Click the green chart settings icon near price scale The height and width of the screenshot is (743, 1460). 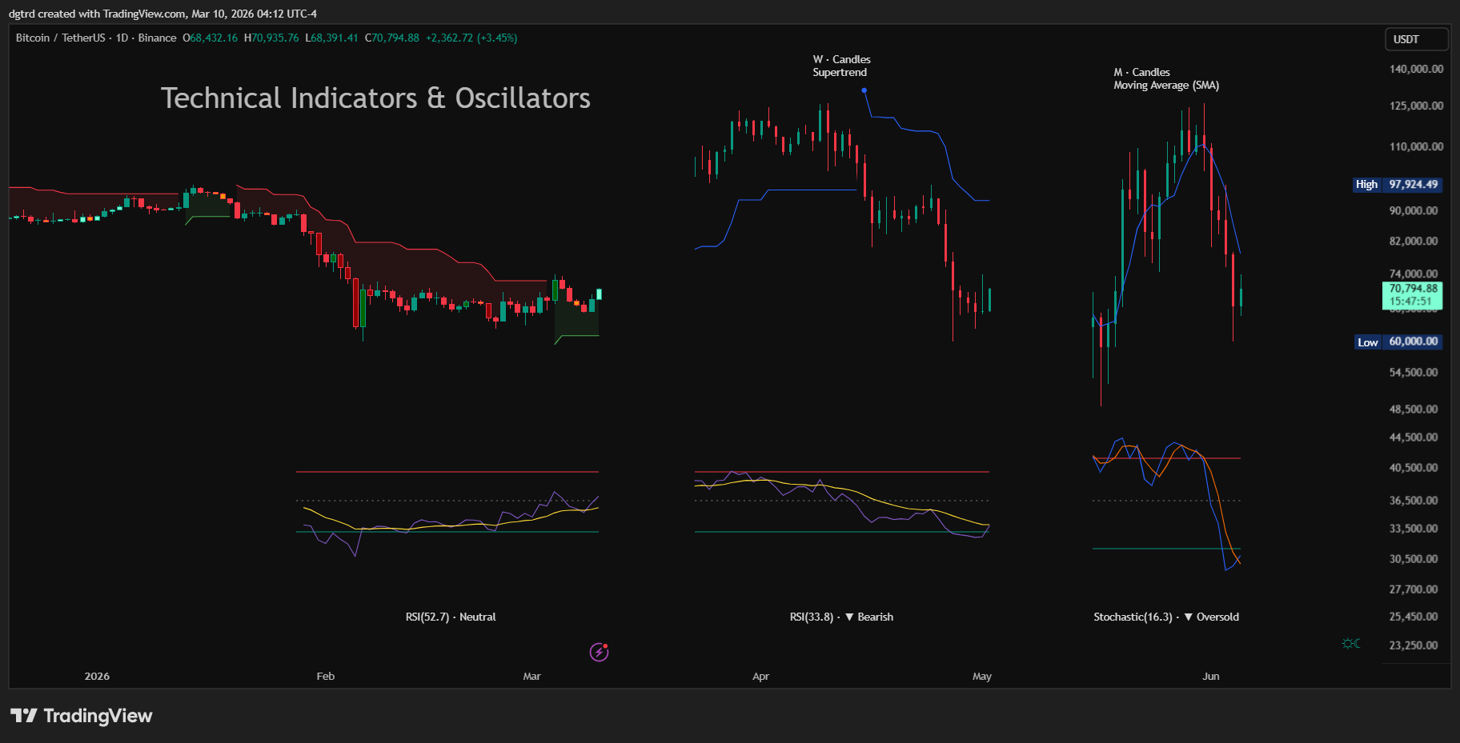[x=1351, y=643]
